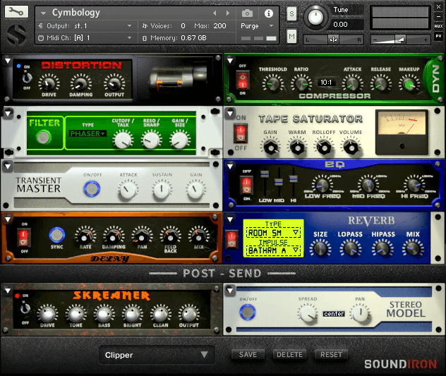This screenshot has height=376, width=446.
Task: Toggle the Delay power switch
Action: [x=23, y=238]
